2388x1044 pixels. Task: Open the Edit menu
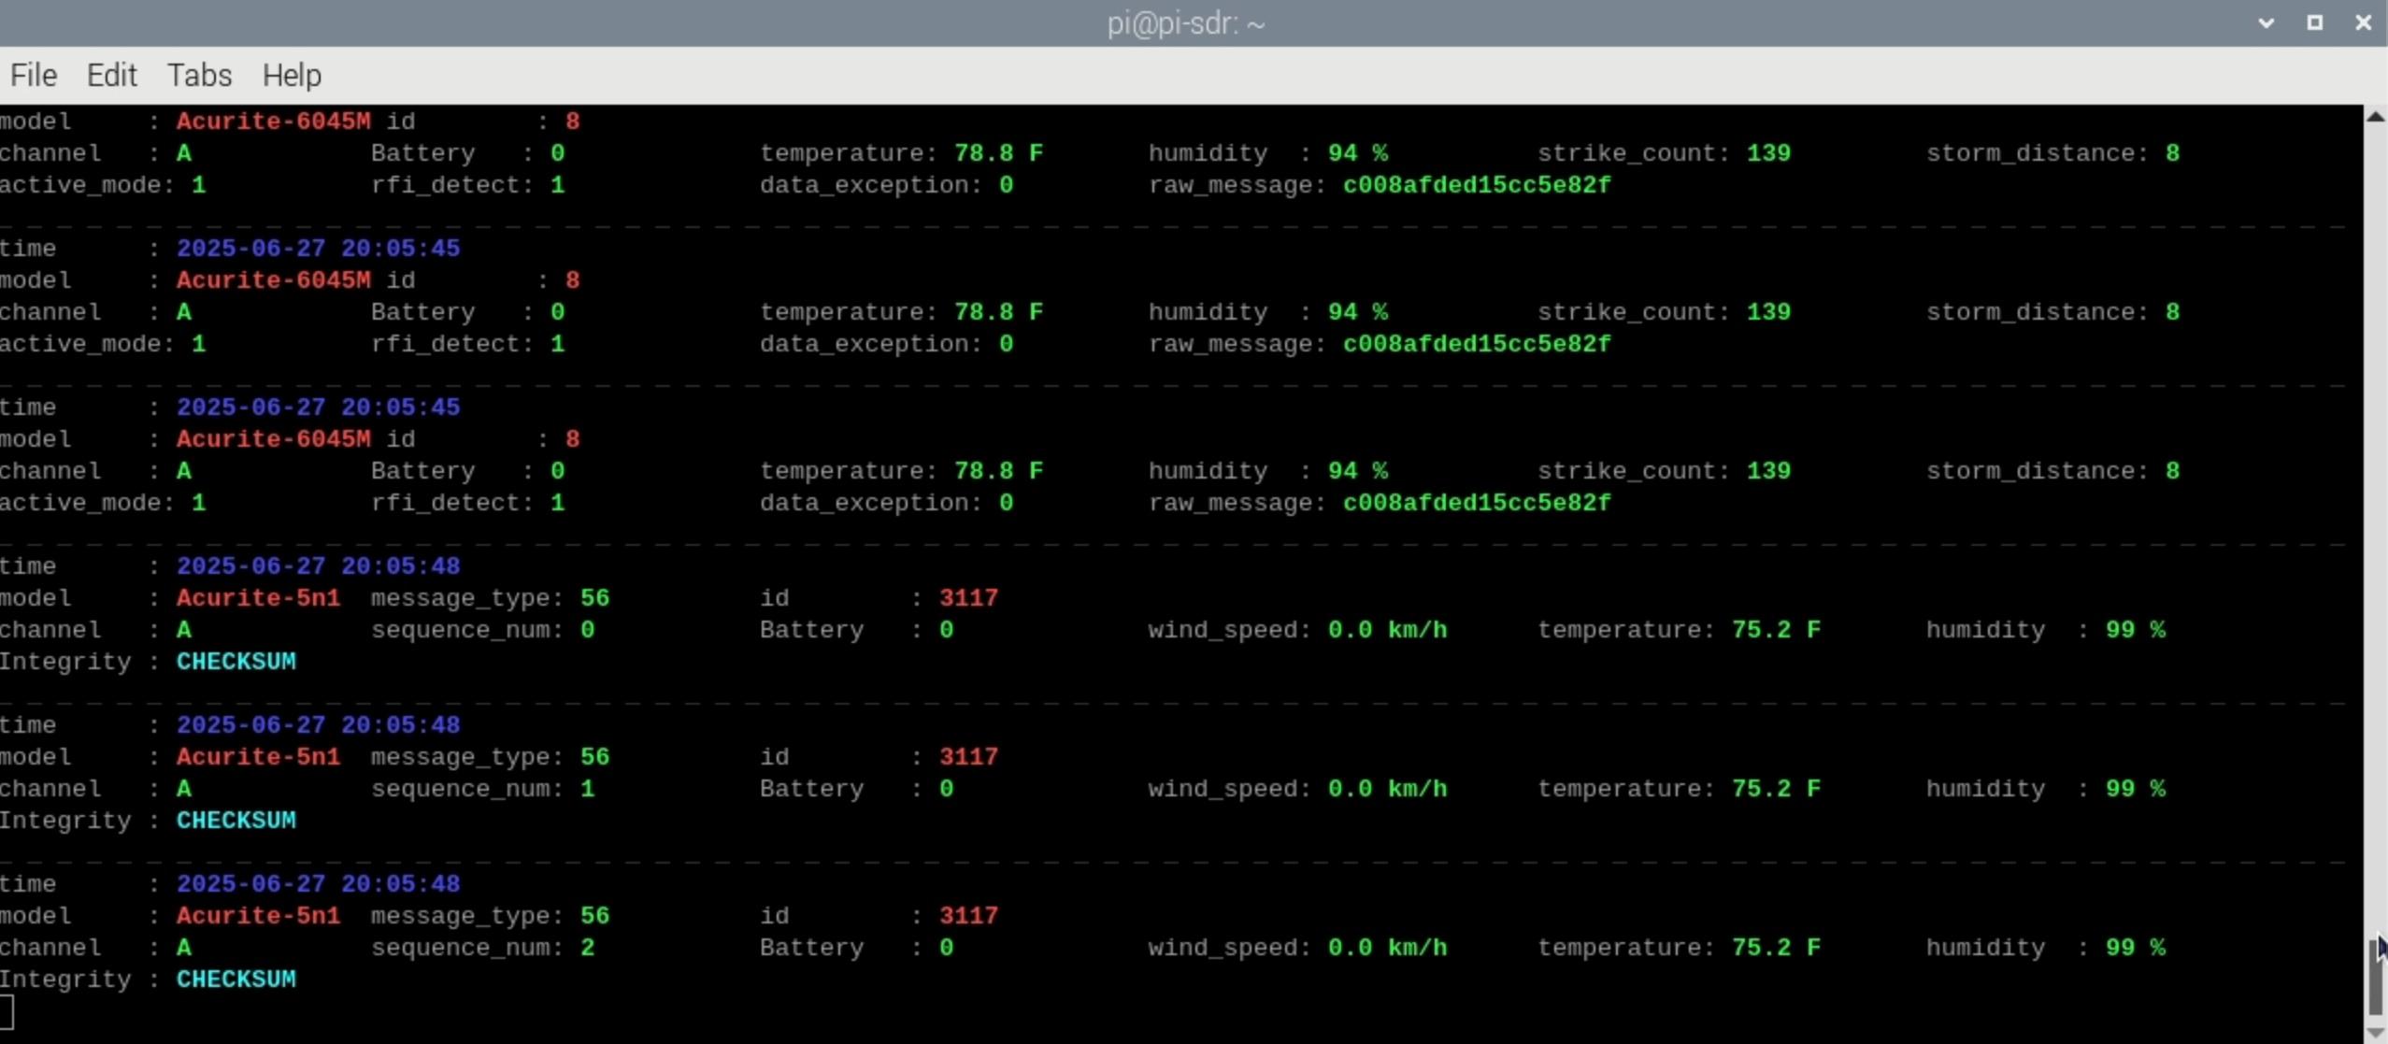point(111,75)
